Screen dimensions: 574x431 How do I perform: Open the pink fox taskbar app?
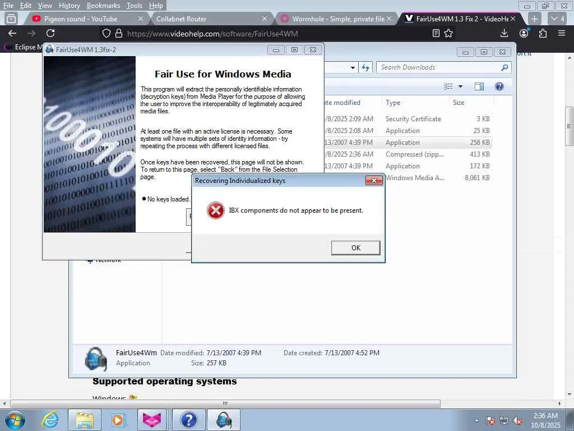coord(151,420)
